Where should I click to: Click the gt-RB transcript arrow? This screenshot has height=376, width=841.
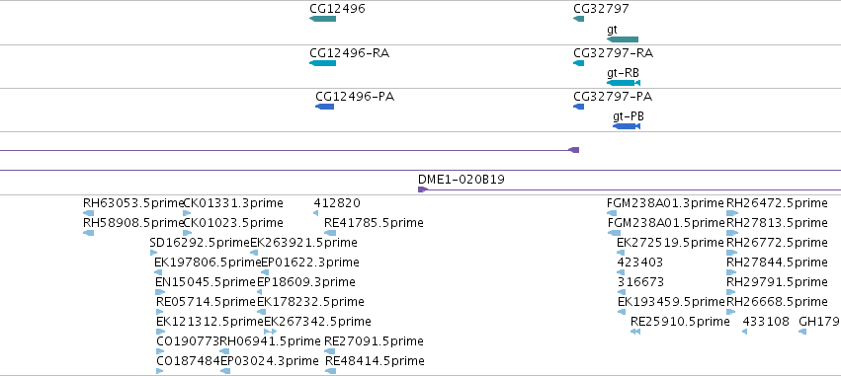624,83
